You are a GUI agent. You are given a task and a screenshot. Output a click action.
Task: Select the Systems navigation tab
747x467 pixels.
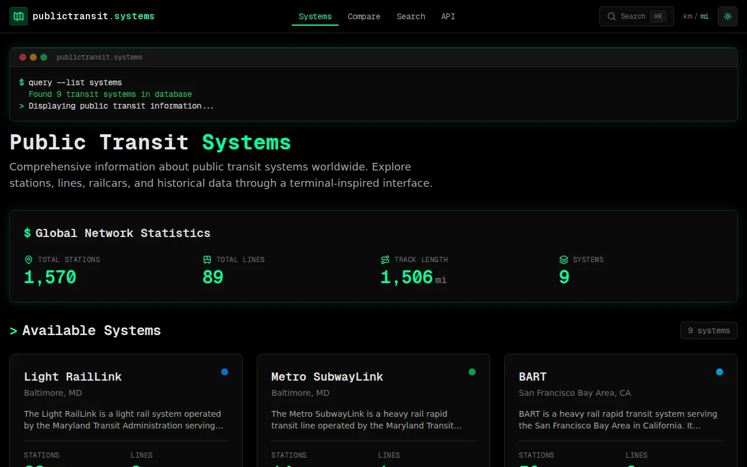click(315, 16)
